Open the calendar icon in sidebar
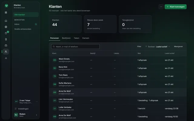194x121 pixels. click(6, 45)
